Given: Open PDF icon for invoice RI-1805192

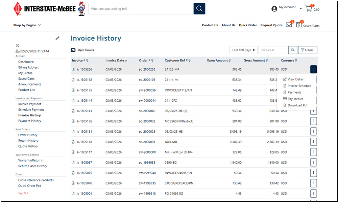Looking at the screenshot, I should click(x=73, y=80).
